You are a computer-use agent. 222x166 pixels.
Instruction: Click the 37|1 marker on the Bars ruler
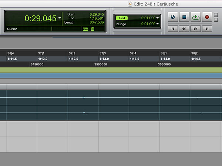click(x=41, y=53)
